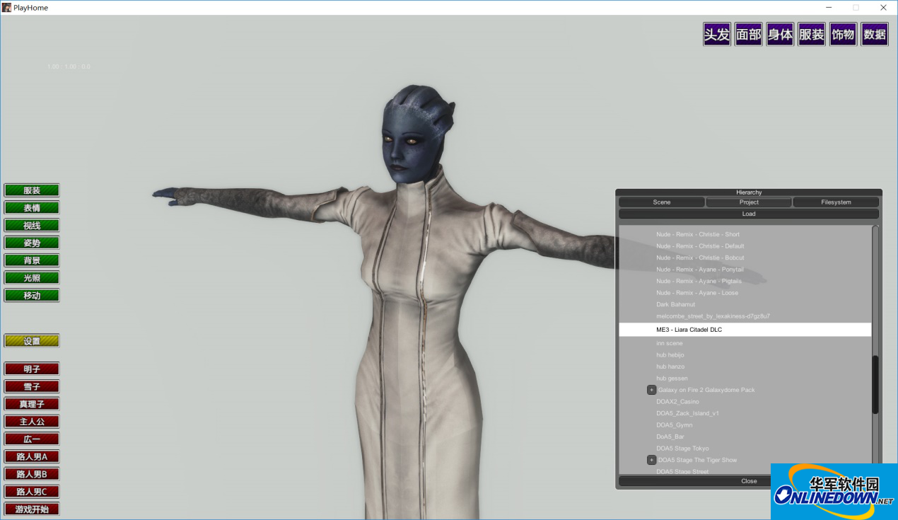Open the purple 头发 (hair) button
The width and height of the screenshot is (898, 520).
tap(716, 34)
